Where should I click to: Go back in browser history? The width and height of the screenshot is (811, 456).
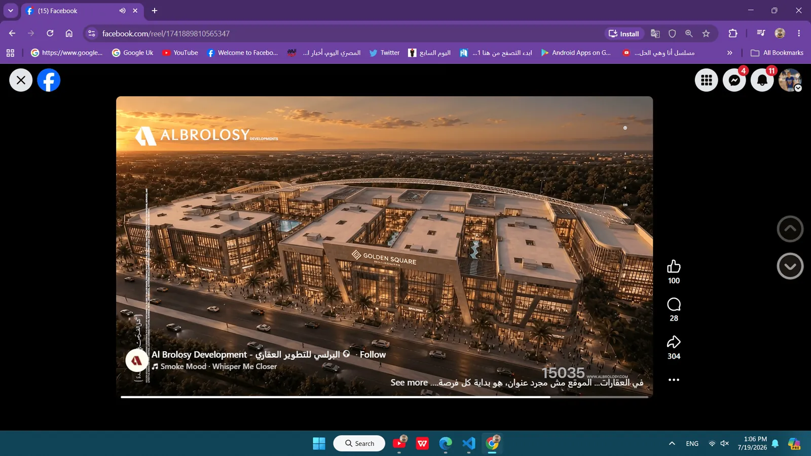[12, 33]
